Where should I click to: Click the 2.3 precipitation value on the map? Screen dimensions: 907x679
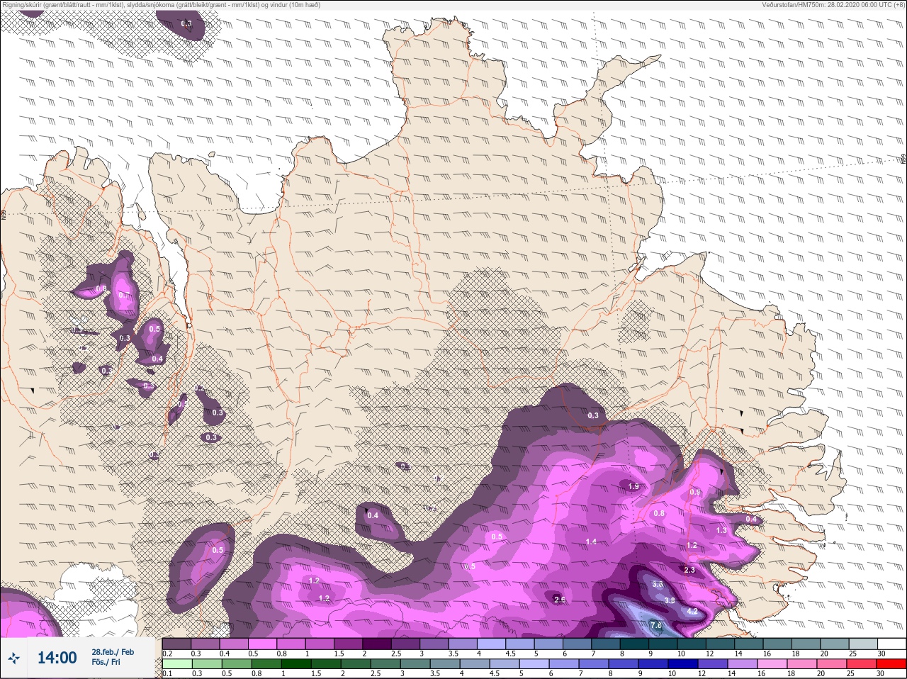[x=689, y=570]
